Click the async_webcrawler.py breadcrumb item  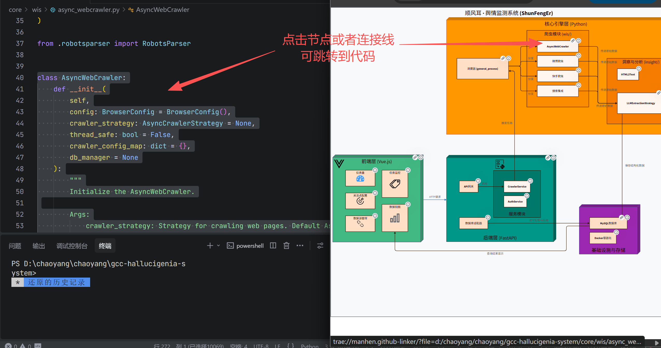tap(88, 10)
